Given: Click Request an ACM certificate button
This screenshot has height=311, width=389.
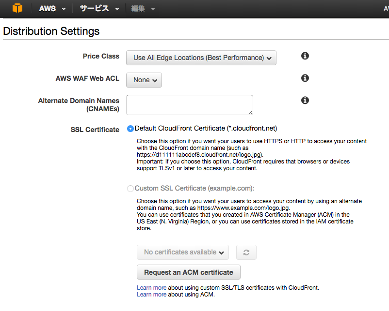Looking at the screenshot, I should pos(189,272).
